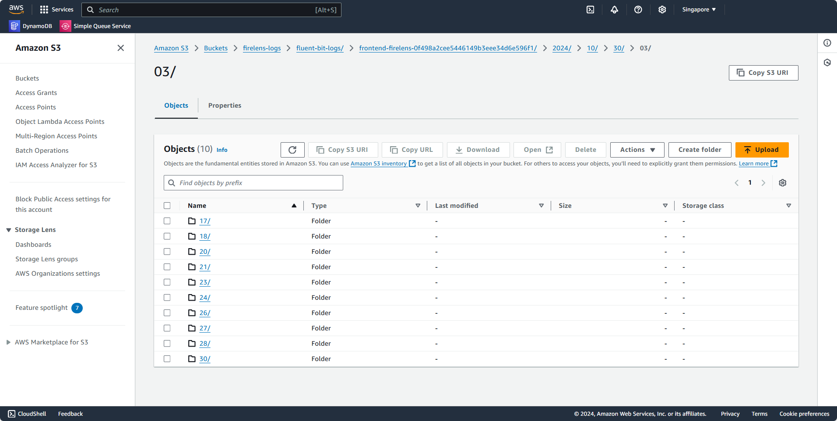
Task: Close the Amazon S3 navigation panel
Action: coord(121,48)
